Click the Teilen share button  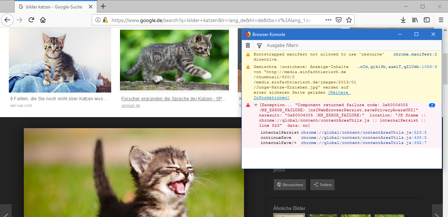[x=322, y=185]
